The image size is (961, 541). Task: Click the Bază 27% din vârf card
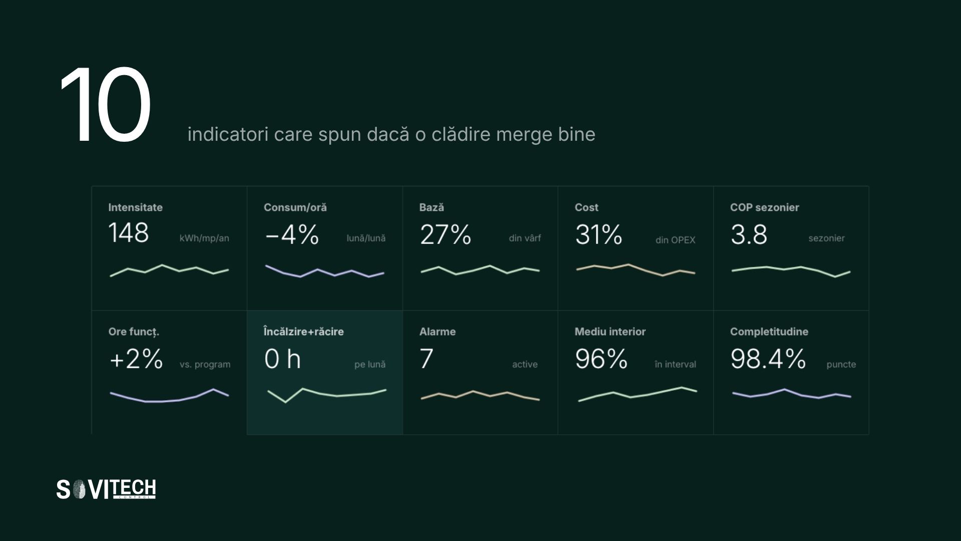(480, 248)
